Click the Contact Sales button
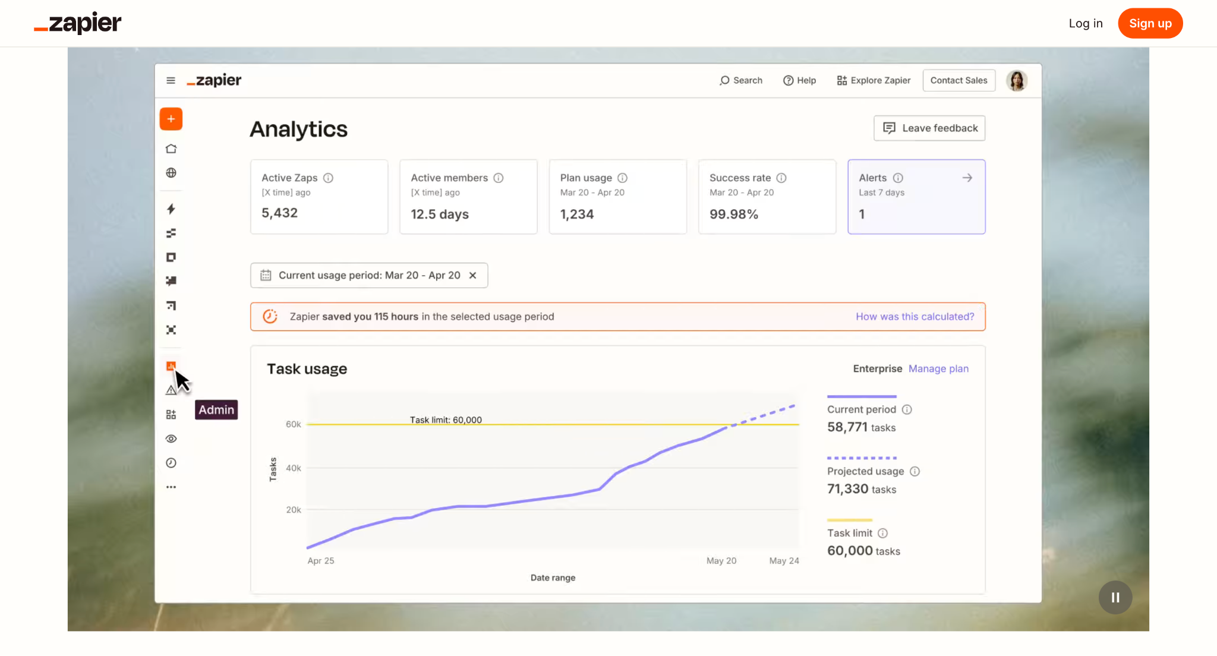 coord(959,80)
